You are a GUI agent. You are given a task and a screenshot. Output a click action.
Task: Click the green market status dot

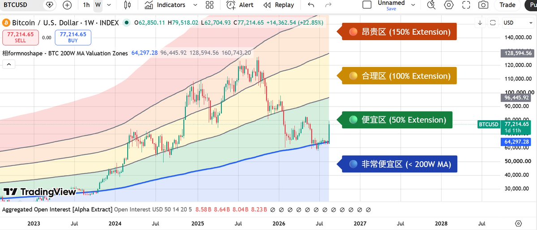(127, 23)
